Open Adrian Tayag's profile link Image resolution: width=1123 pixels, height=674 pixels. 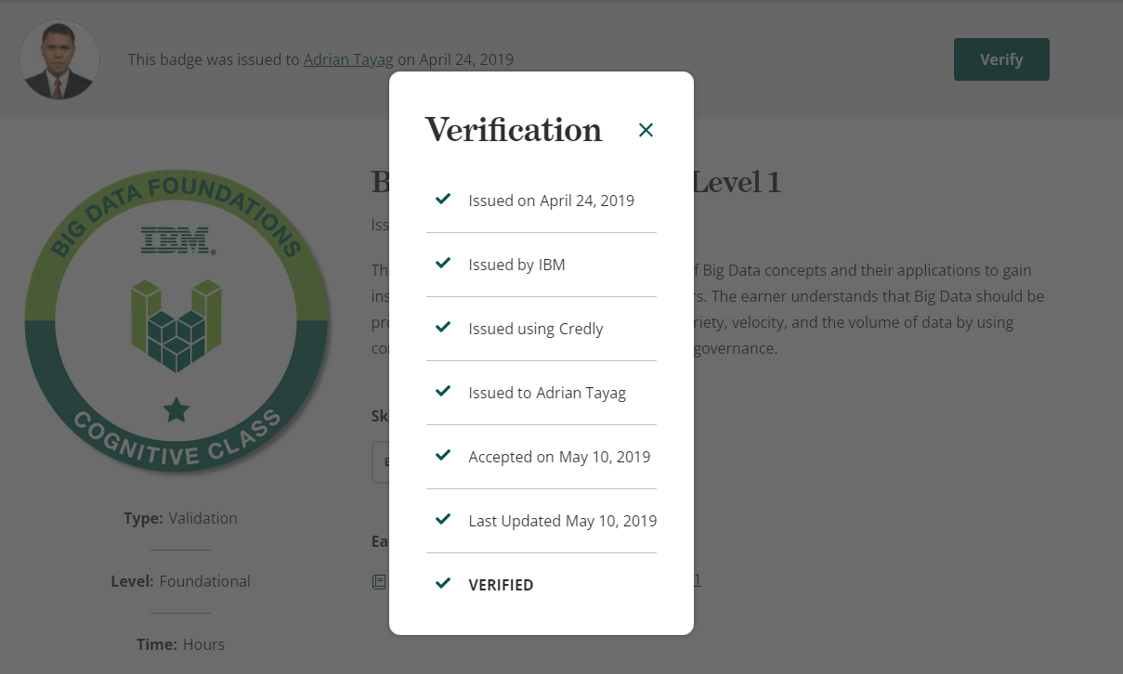tap(348, 59)
